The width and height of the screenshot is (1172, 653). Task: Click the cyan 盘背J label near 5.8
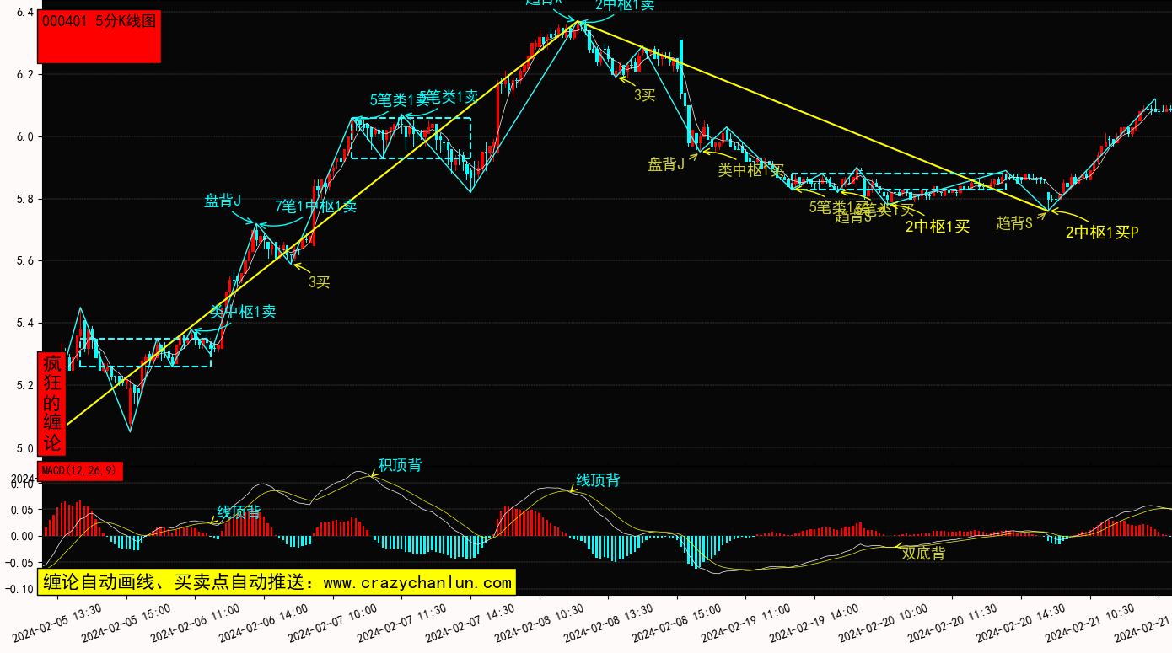click(223, 201)
